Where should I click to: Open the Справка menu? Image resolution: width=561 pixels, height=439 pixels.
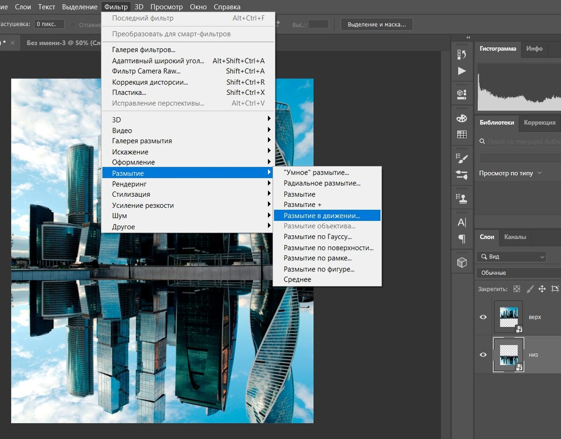pyautogui.click(x=227, y=7)
